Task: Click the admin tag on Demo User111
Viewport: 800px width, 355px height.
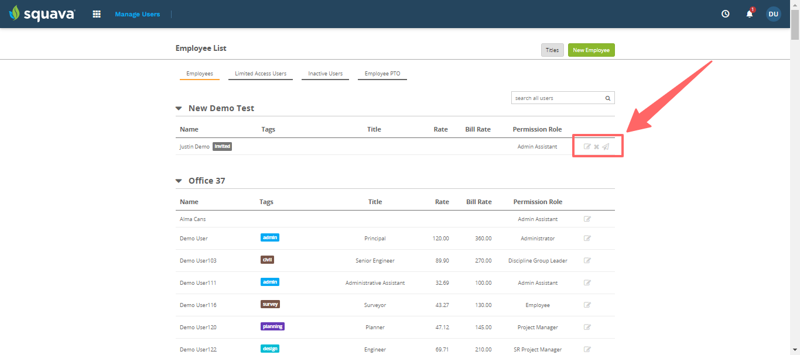Action: [270, 282]
